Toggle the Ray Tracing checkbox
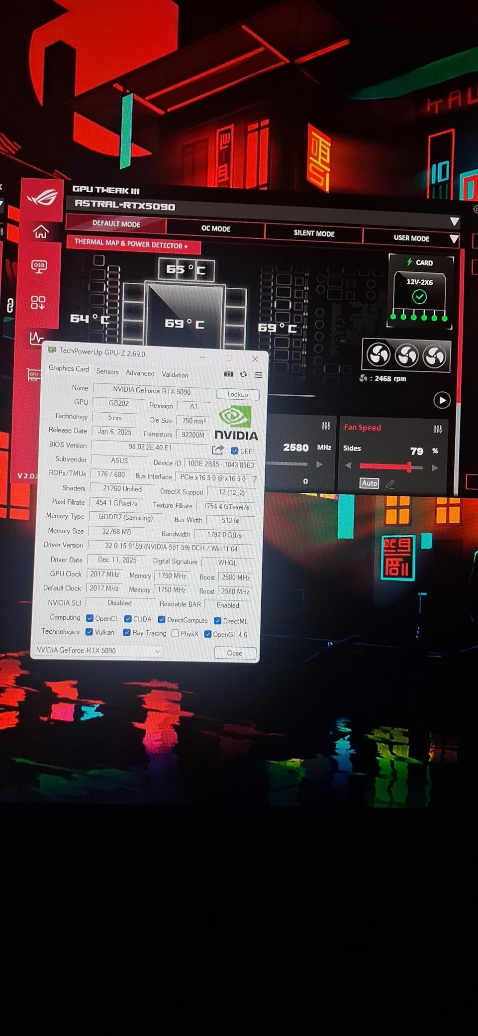The height and width of the screenshot is (1036, 478). point(126,633)
